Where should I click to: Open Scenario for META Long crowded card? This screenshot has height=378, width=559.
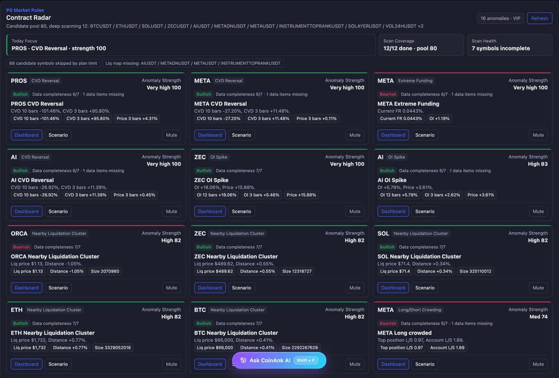tap(425, 364)
